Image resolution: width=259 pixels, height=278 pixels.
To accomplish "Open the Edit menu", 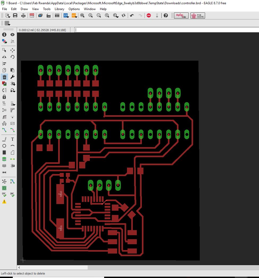I will click(14, 9).
